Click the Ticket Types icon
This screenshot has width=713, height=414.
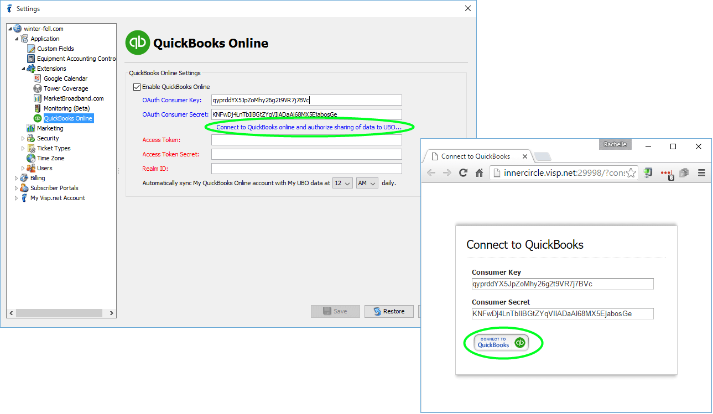pyautogui.click(x=31, y=148)
